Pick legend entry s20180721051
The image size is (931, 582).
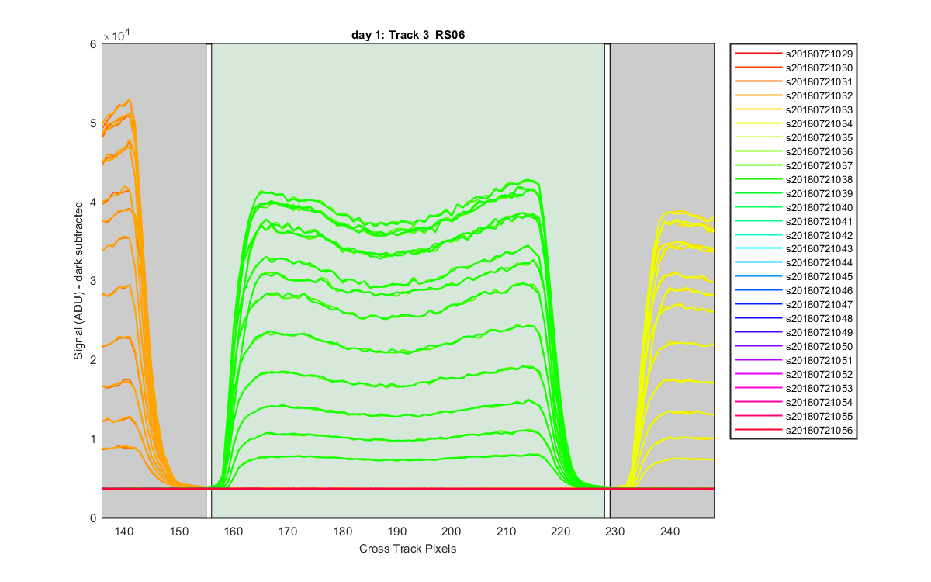(819, 361)
